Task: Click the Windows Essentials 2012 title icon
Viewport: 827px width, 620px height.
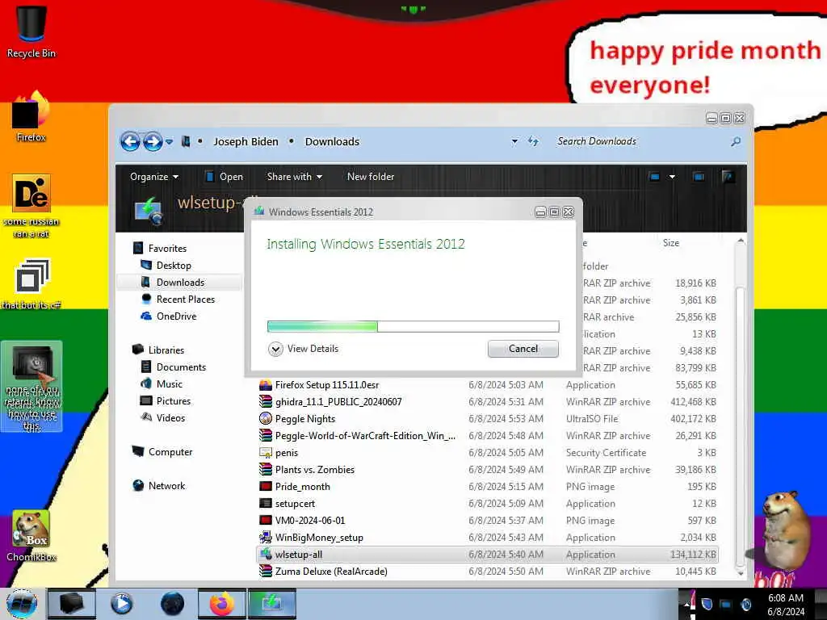Action: 259,212
